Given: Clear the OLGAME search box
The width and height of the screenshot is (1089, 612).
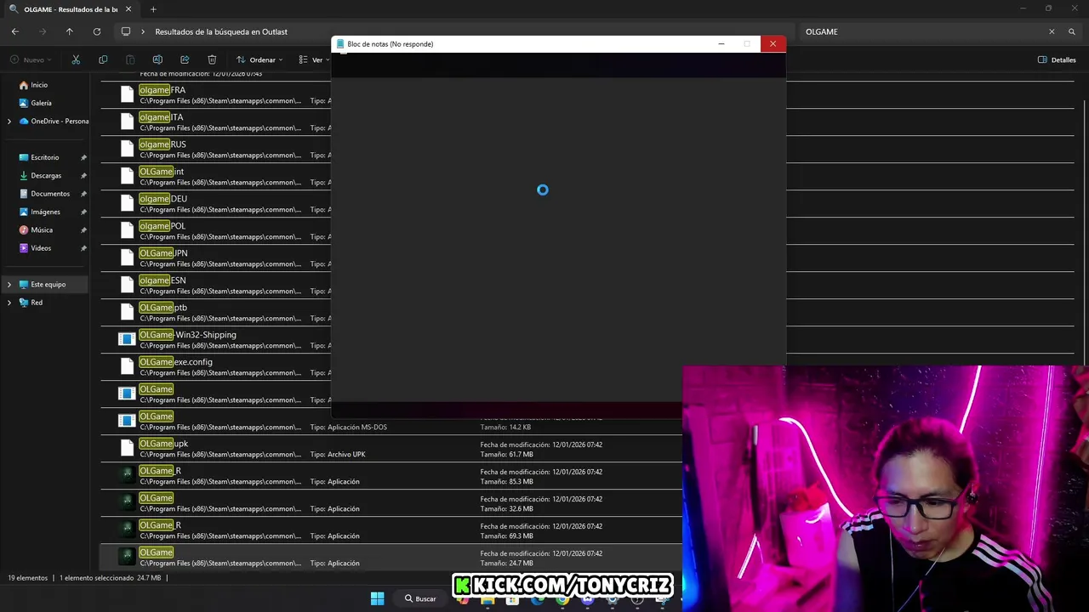Looking at the screenshot, I should point(1052,31).
